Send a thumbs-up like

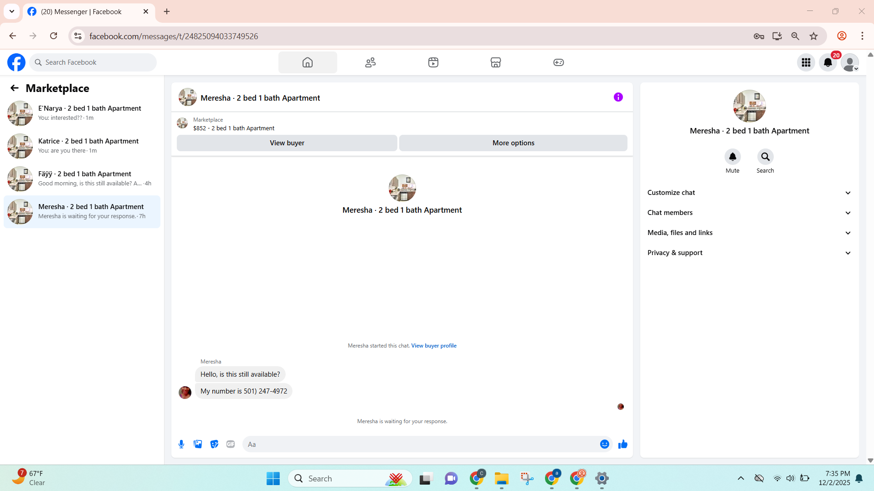(623, 444)
